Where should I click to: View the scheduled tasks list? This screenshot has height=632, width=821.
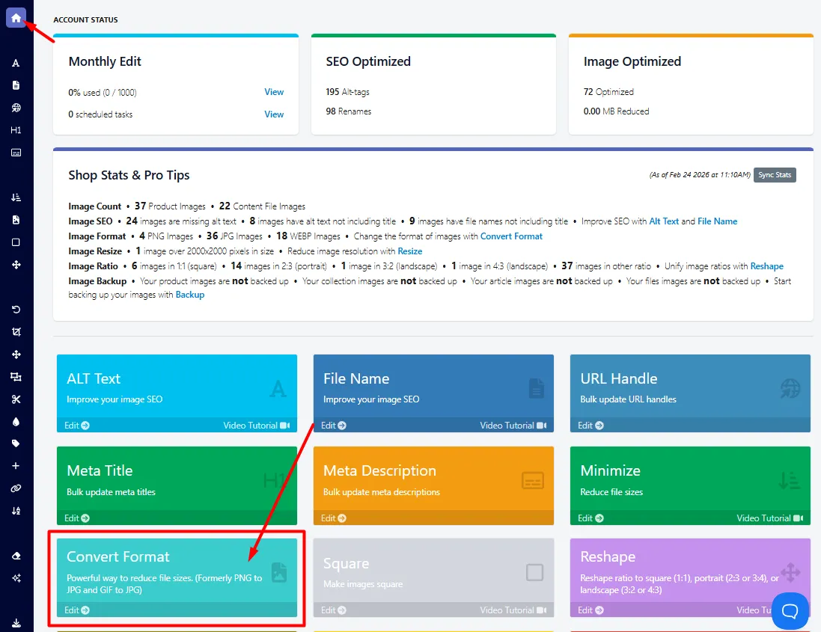pyautogui.click(x=274, y=114)
